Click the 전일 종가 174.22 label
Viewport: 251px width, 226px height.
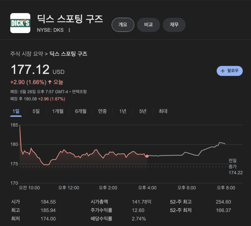[236, 167]
